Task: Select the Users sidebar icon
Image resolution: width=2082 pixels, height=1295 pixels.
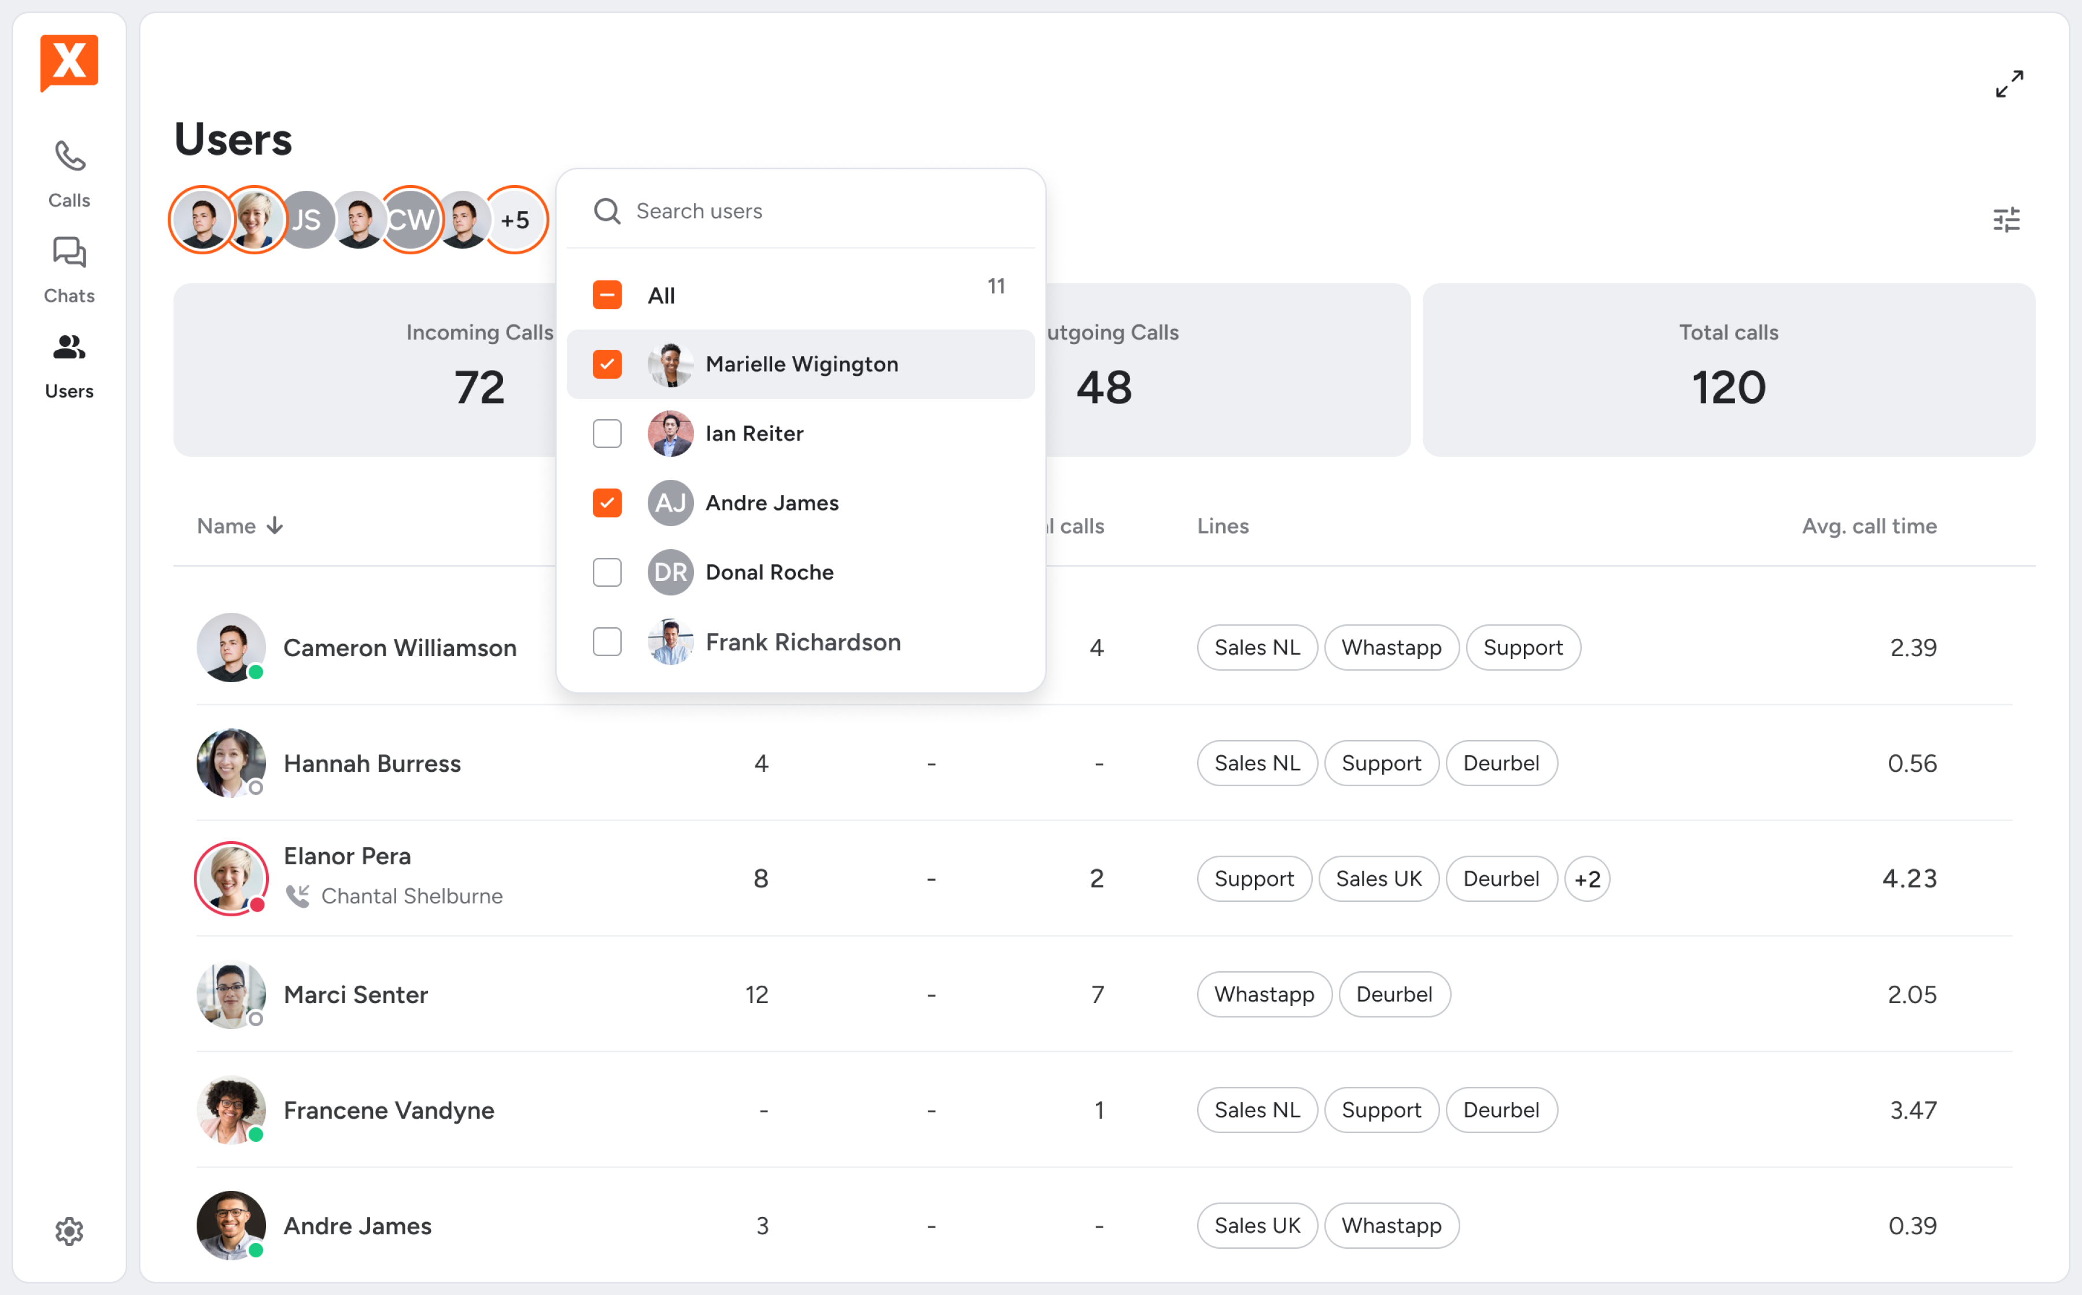Action: (x=69, y=347)
